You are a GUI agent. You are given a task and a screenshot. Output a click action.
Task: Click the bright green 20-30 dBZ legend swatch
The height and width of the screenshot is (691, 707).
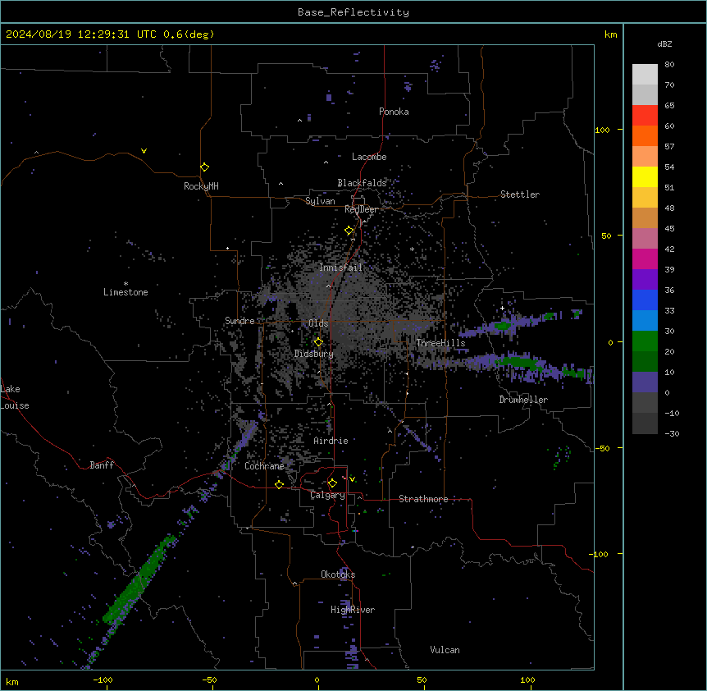click(645, 341)
